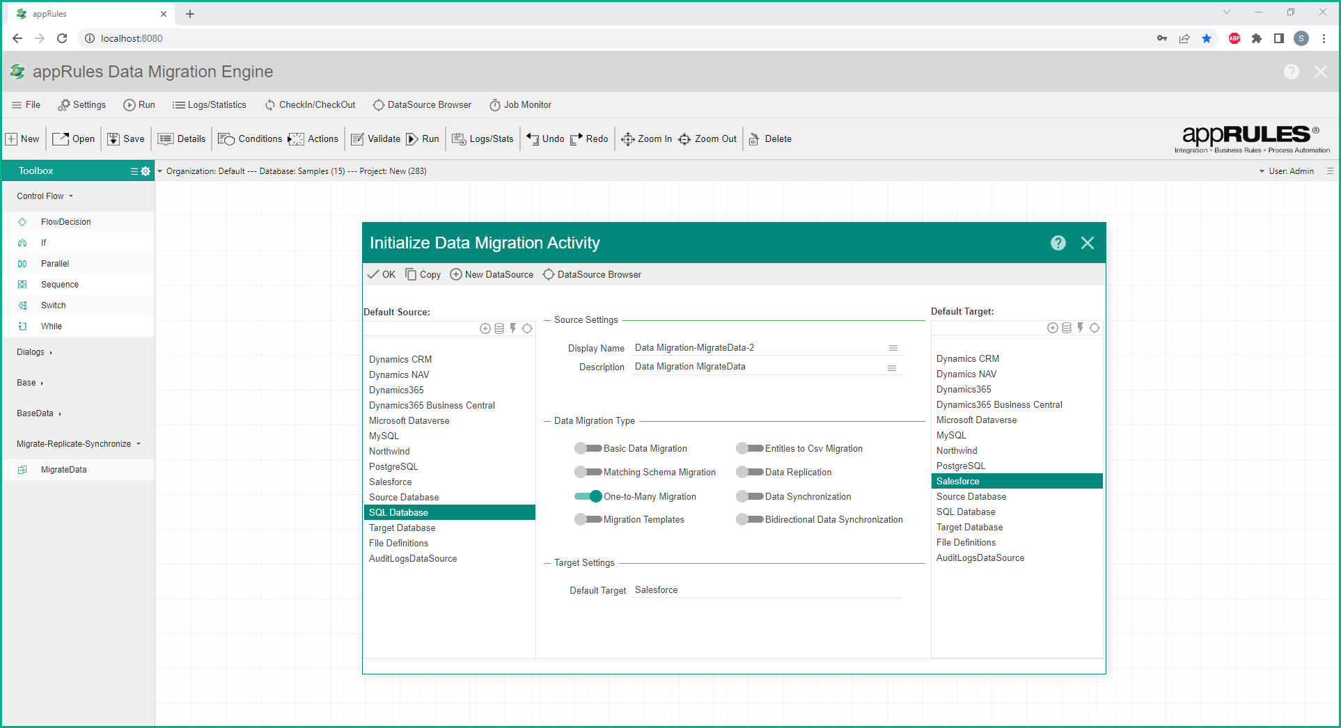Screen dimensions: 1341x728
Task: Open Logs/Stats from the toolbar
Action: 483,139
